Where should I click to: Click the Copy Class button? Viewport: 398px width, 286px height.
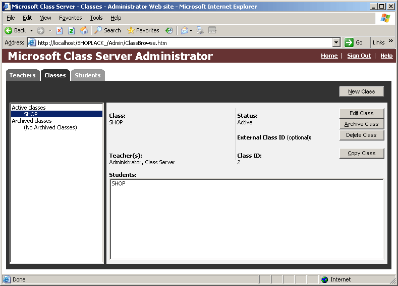(x=362, y=153)
